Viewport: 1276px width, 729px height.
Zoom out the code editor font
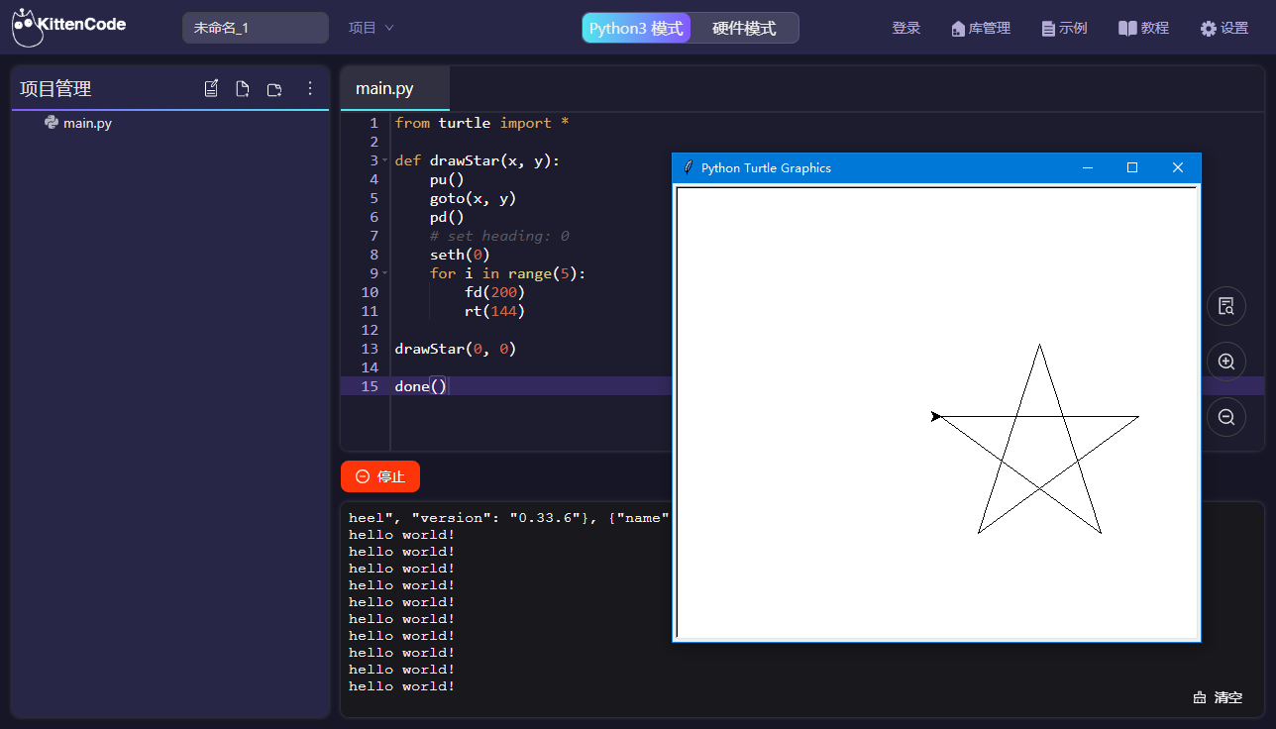1226,417
